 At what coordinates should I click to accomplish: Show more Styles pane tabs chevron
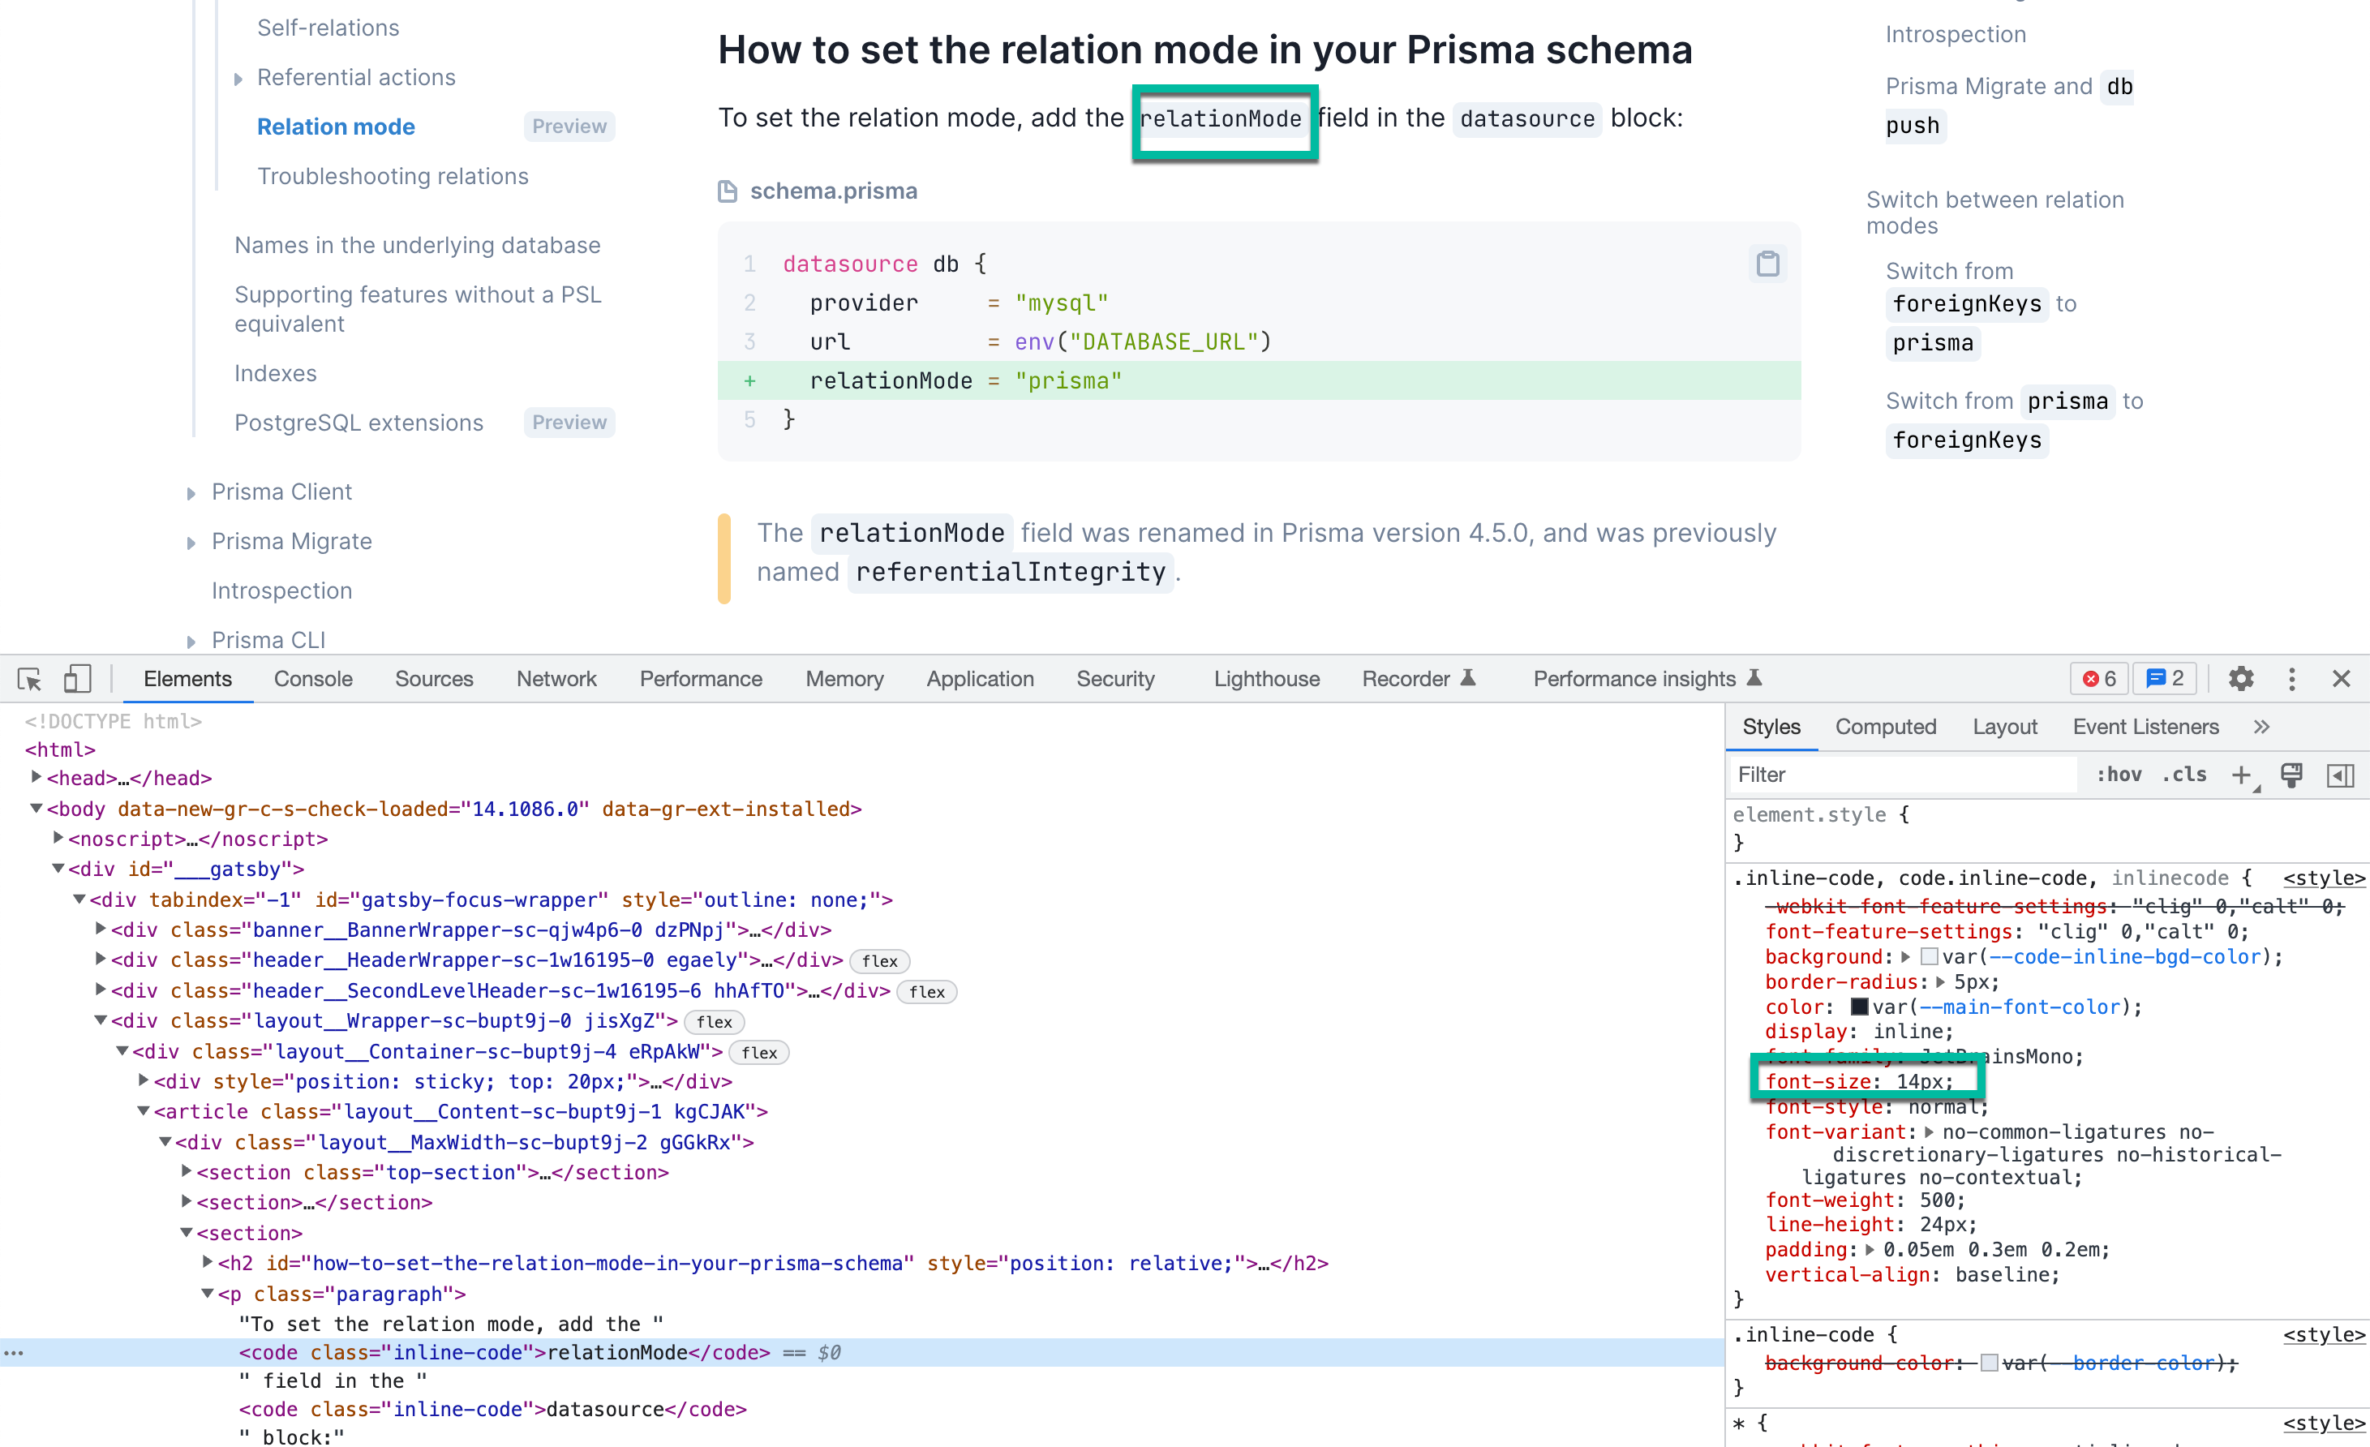click(2261, 728)
